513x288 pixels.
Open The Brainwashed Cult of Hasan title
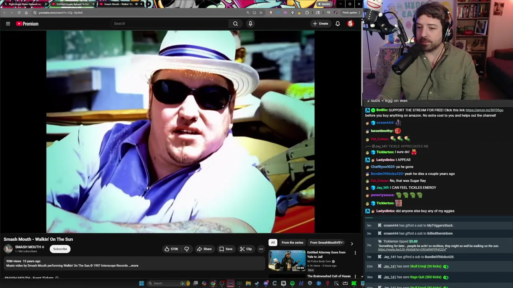click(x=329, y=276)
